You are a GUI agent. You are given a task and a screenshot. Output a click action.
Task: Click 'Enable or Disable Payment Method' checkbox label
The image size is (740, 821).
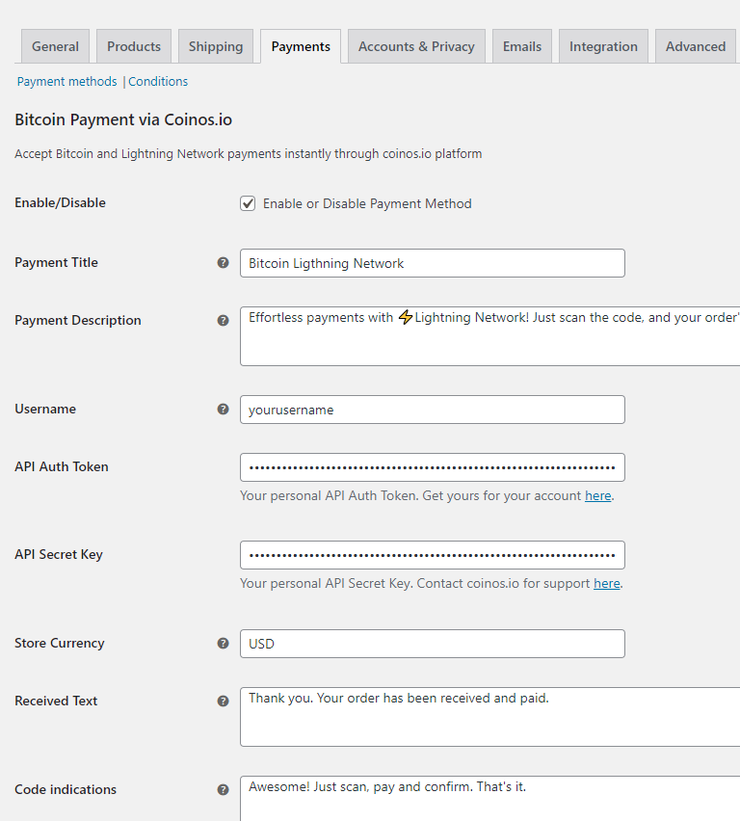pyautogui.click(x=367, y=203)
